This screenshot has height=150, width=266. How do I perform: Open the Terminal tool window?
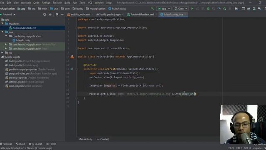click(6, 144)
